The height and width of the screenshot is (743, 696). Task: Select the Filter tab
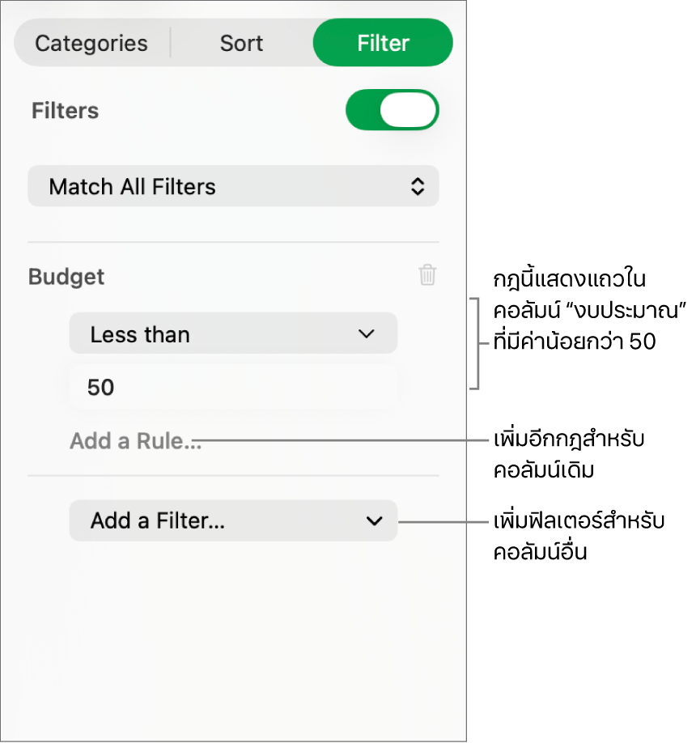(x=383, y=43)
